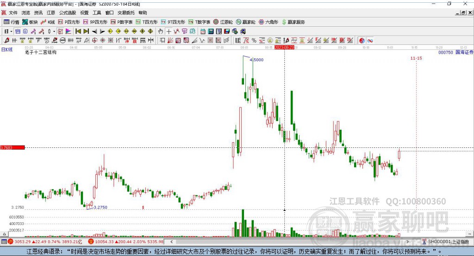Select the hand pan tool
The width and height of the screenshot is (474, 256).
pyautogui.click(x=161, y=31)
